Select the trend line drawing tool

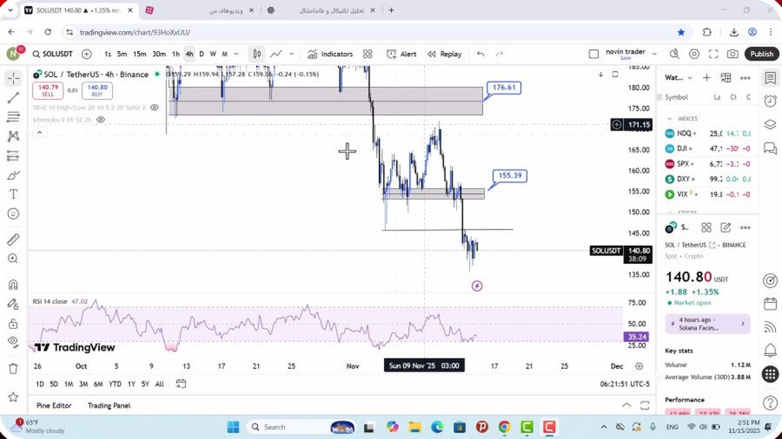(x=13, y=98)
